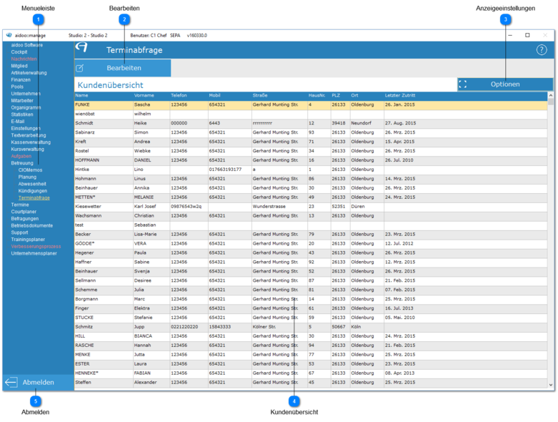Screen dimensions: 558x422
Task: Go to Finanzen in sidebar
Action: pos(21,80)
